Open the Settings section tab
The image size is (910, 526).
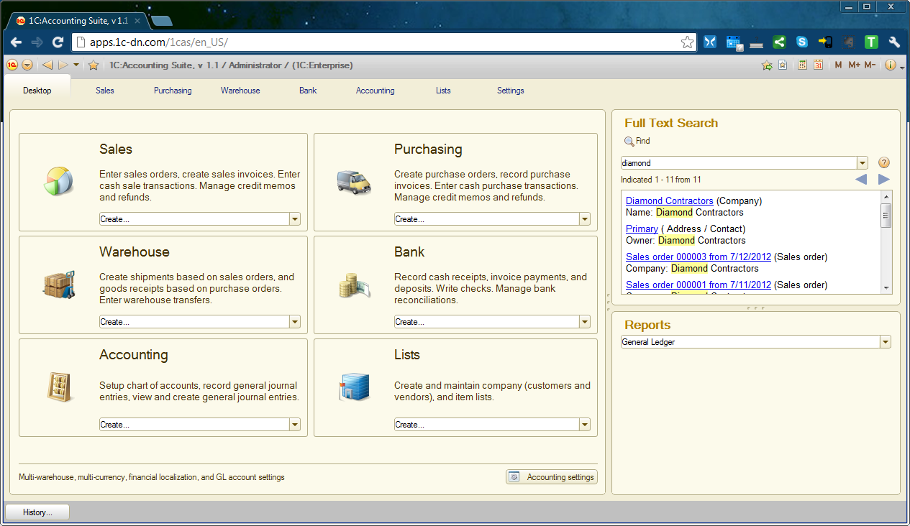click(x=511, y=91)
